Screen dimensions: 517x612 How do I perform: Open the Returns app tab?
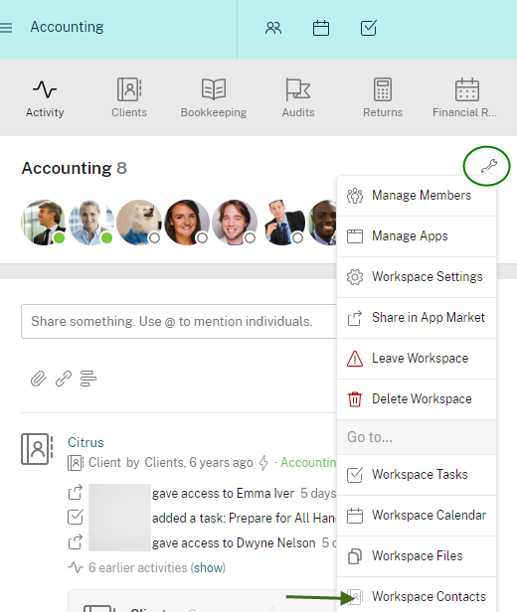383,97
